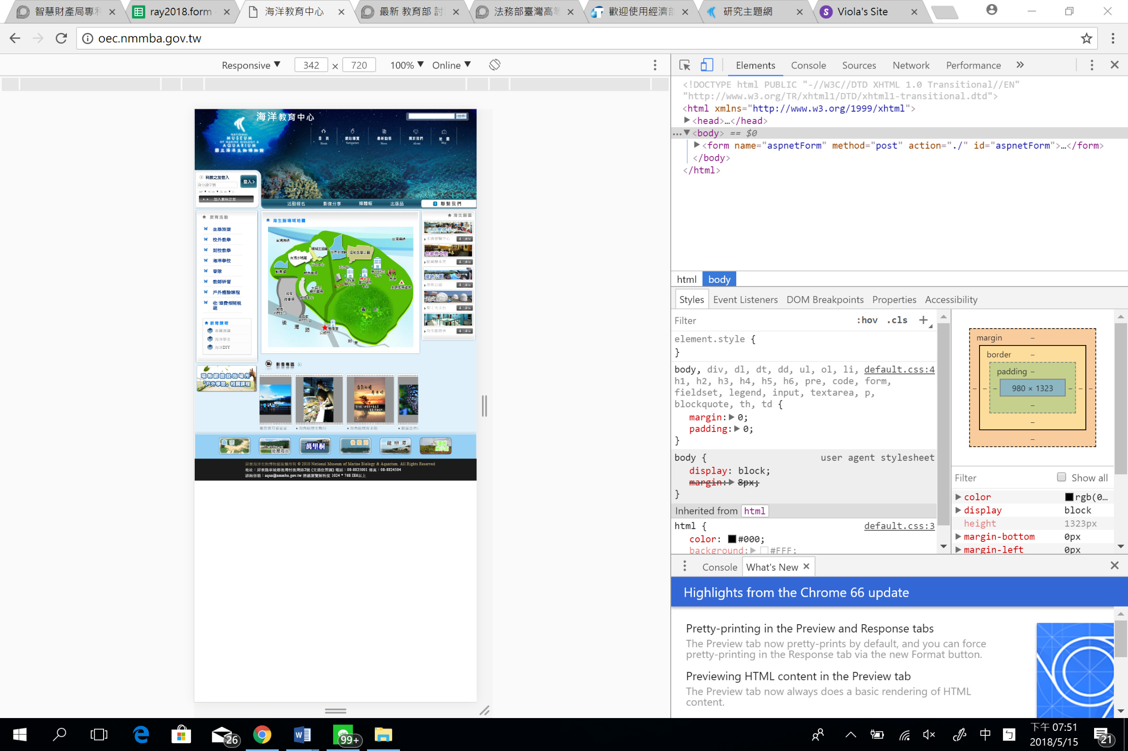Image resolution: width=1128 pixels, height=751 pixels.
Task: Open the Responsive device dropdown
Action: point(251,65)
